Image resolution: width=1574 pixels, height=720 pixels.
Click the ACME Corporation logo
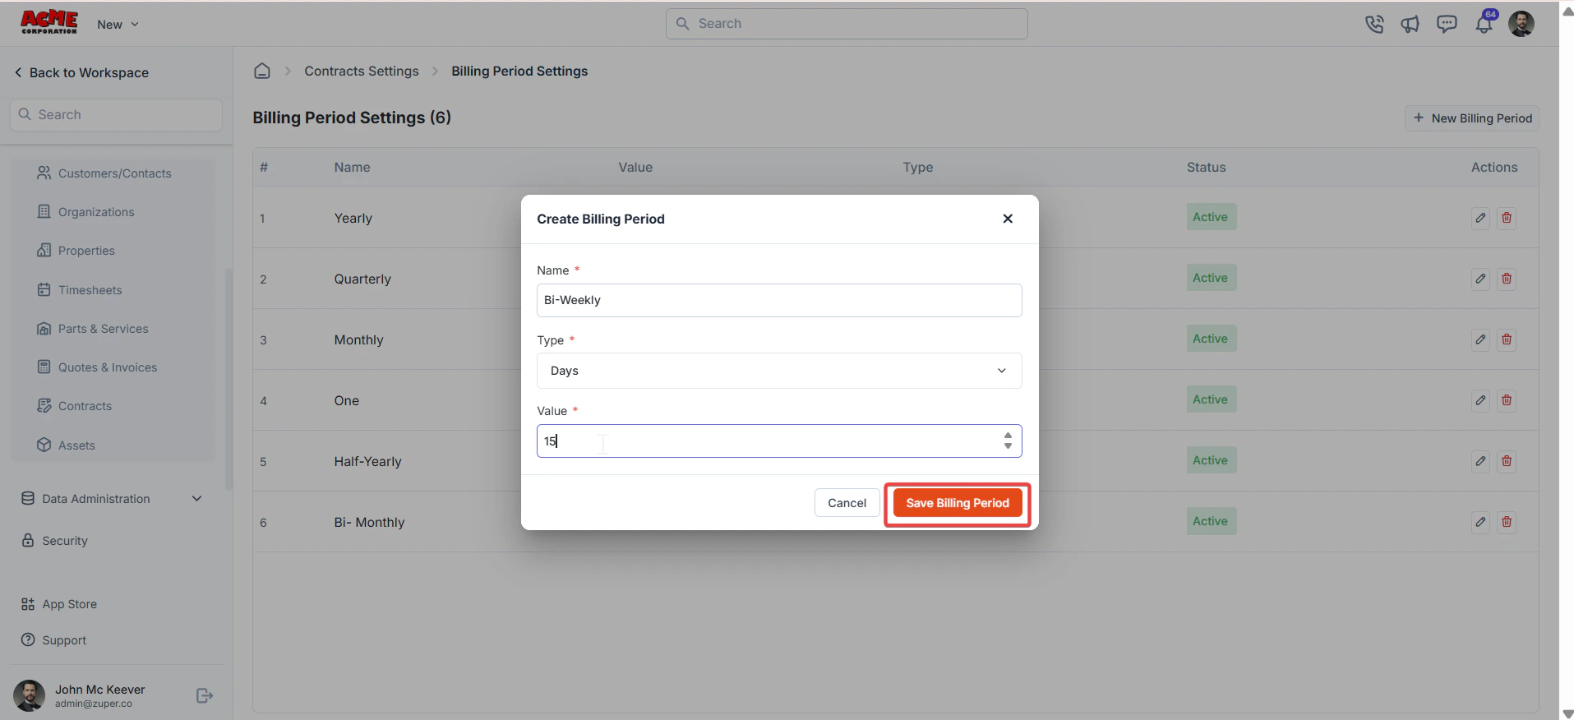[x=49, y=22]
